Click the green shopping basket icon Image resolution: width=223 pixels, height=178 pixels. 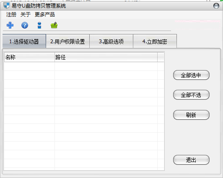[54, 25]
